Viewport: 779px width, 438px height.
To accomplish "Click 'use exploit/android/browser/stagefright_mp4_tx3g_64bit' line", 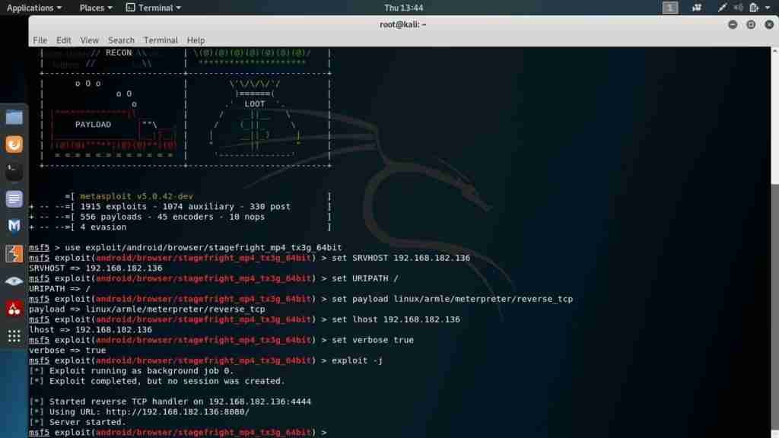I will pos(203,247).
